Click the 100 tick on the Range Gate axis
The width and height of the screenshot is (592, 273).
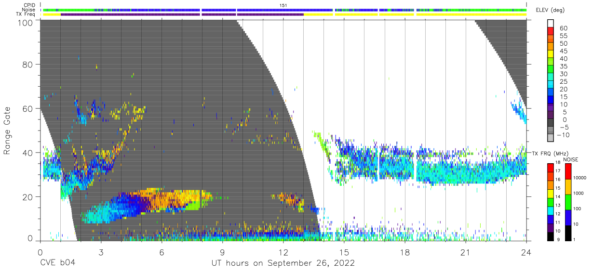(25, 23)
